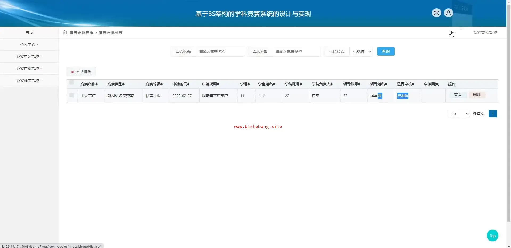The width and height of the screenshot is (511, 248).
Task: Expand the 个人中心 sidebar menu
Action: [29, 44]
